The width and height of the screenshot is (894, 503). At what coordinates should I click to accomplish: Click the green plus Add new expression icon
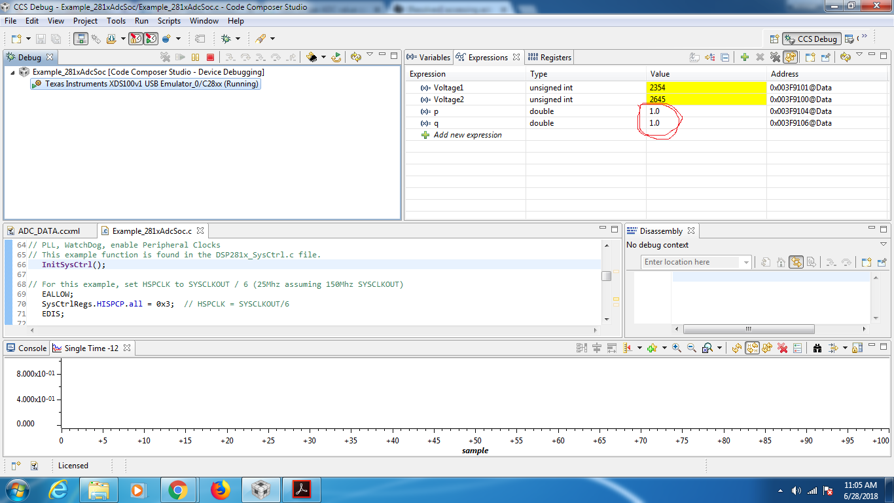(x=744, y=58)
